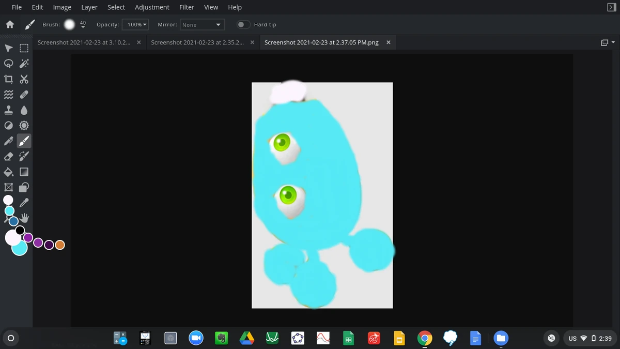Open the Adjustment menu
The height and width of the screenshot is (349, 620).
(x=152, y=7)
